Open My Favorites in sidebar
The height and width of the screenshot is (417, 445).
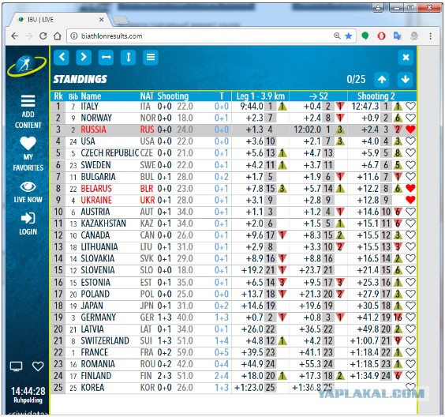[x=28, y=154]
